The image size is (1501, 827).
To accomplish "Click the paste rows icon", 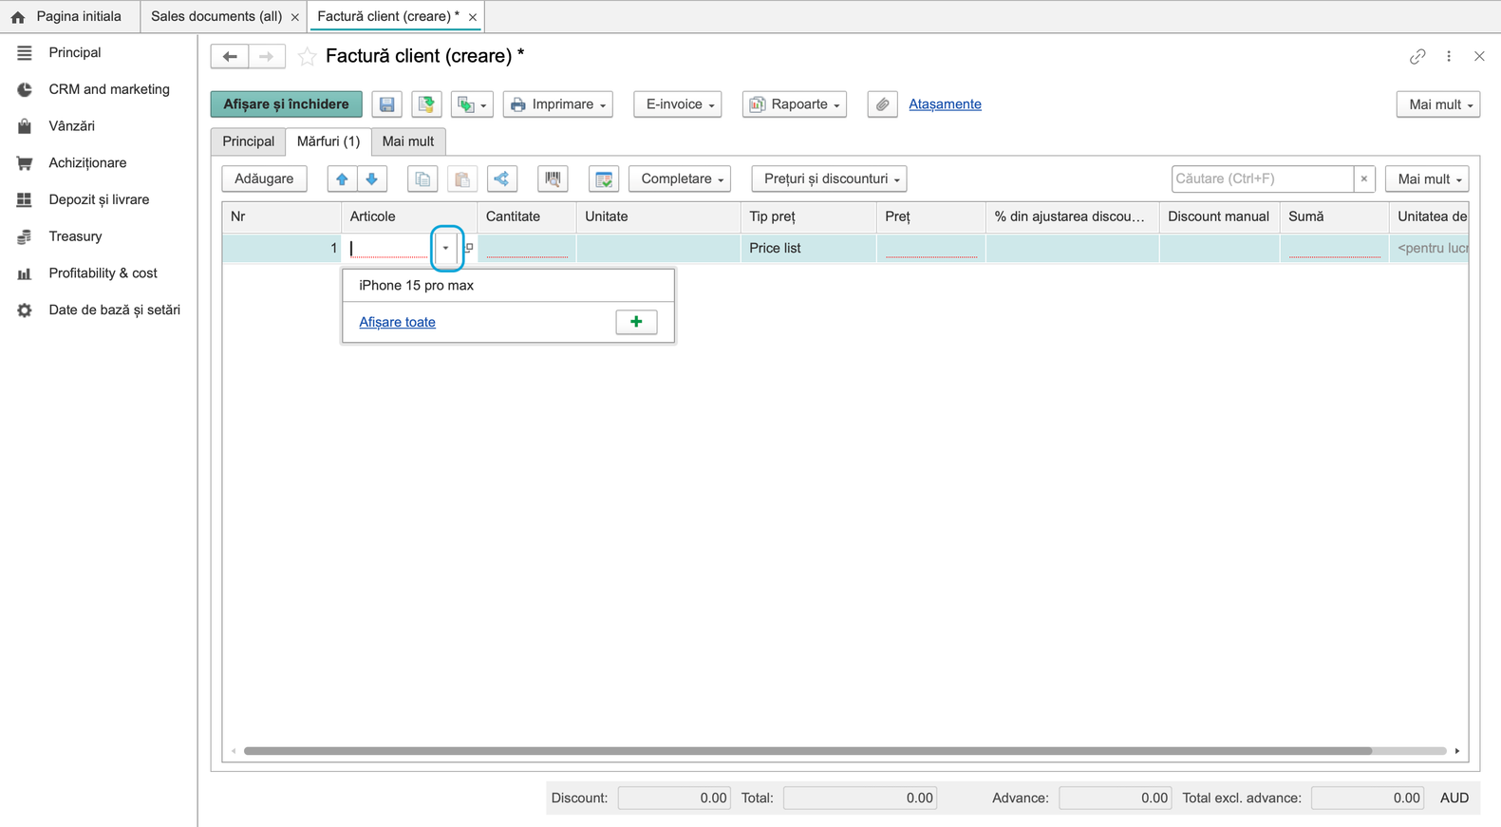I will [x=462, y=179].
